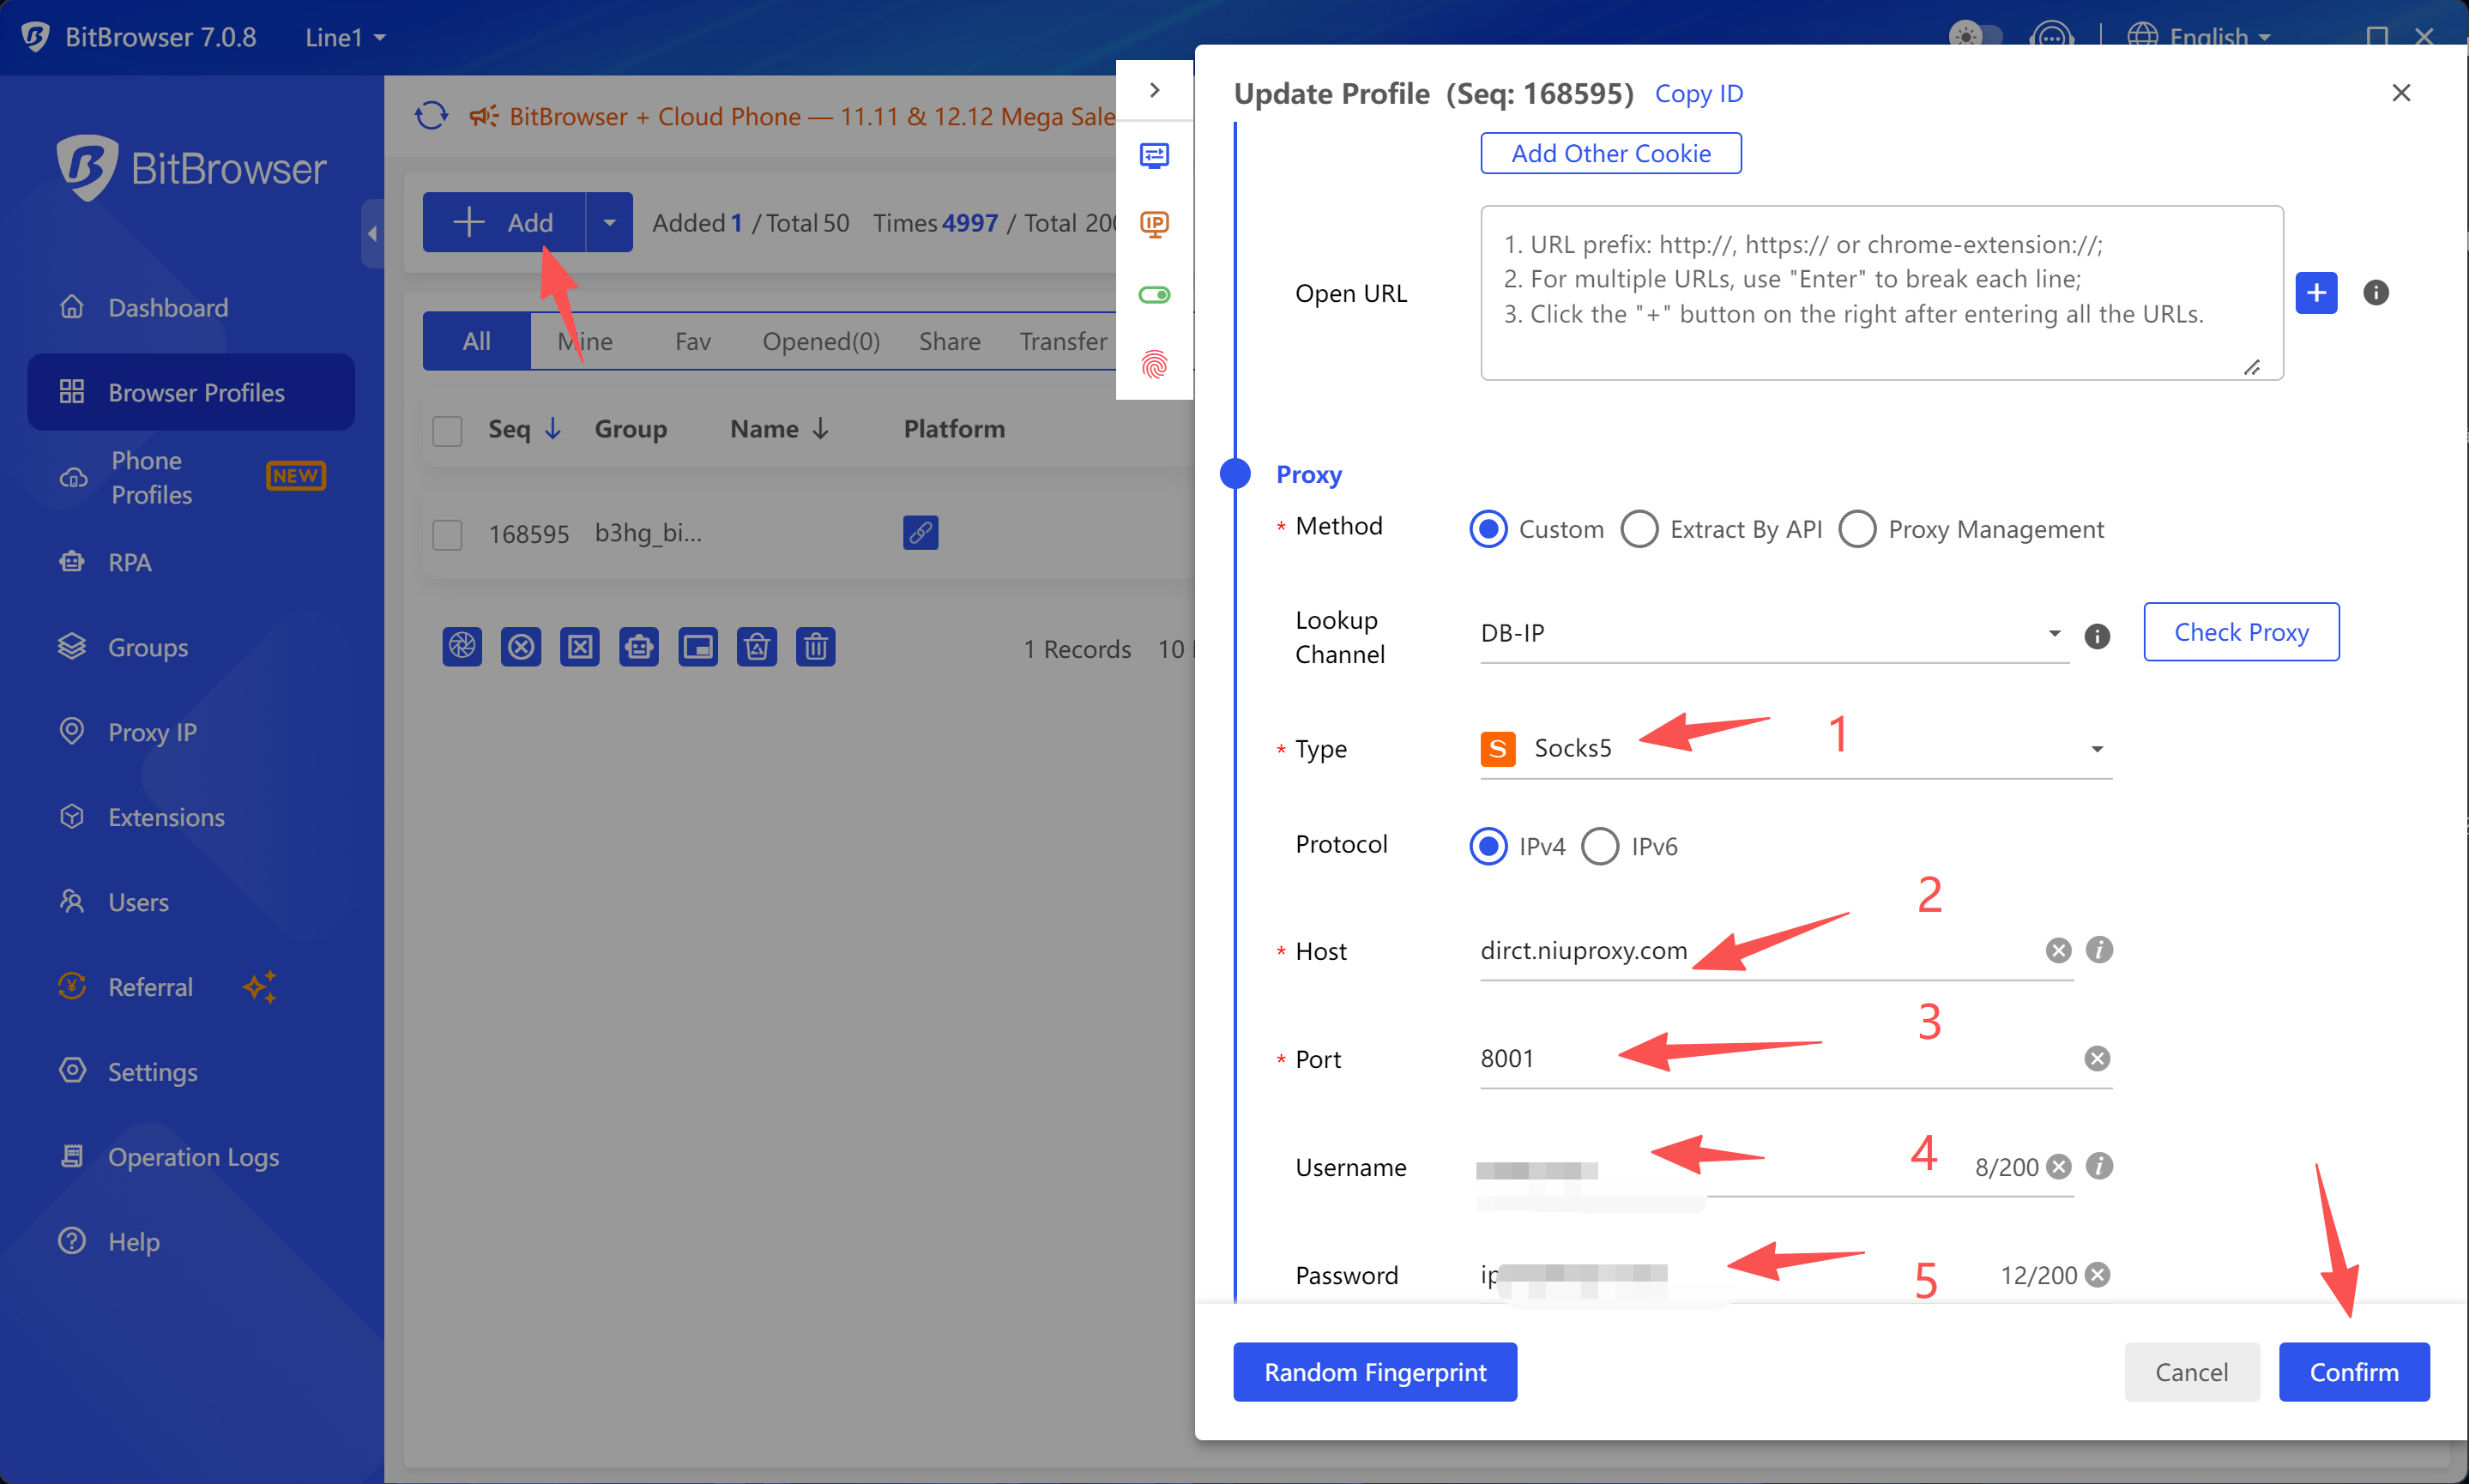Click the Copy ID link
Image resolution: width=2469 pixels, height=1484 pixels.
coord(1698,93)
